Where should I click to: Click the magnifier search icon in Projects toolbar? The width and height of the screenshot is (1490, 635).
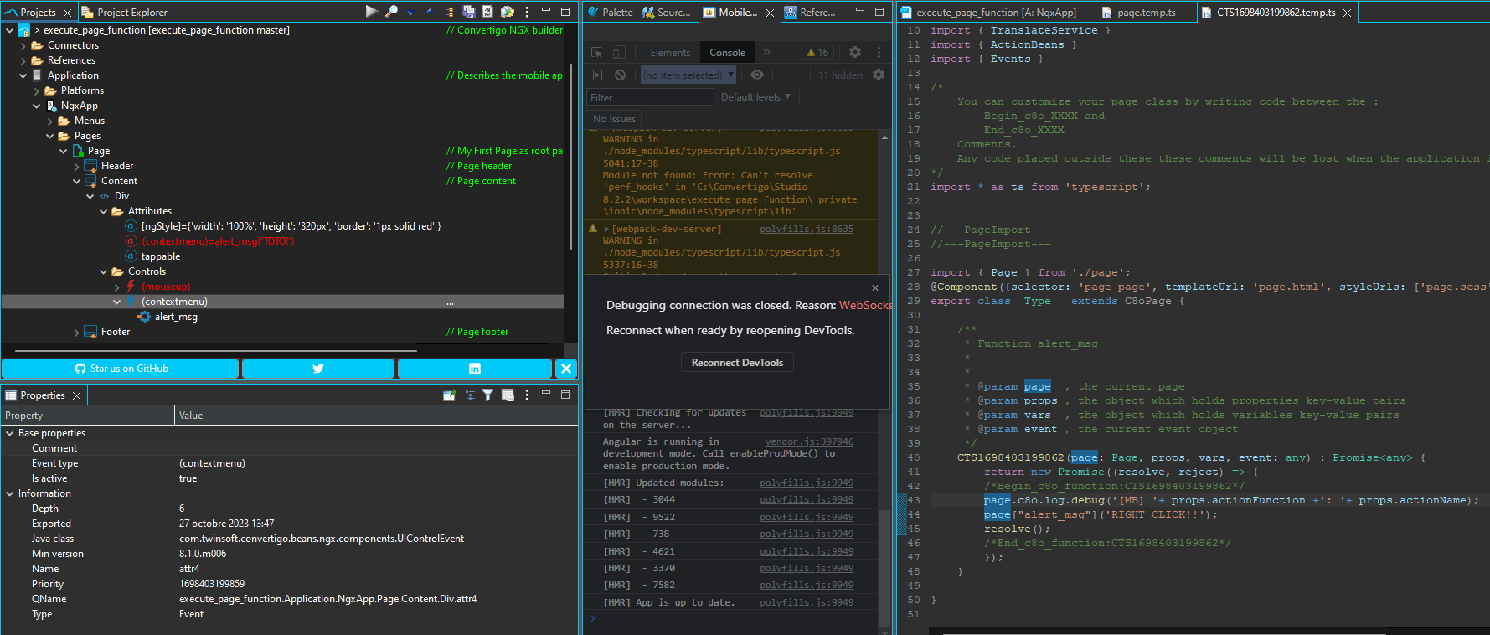tap(391, 12)
